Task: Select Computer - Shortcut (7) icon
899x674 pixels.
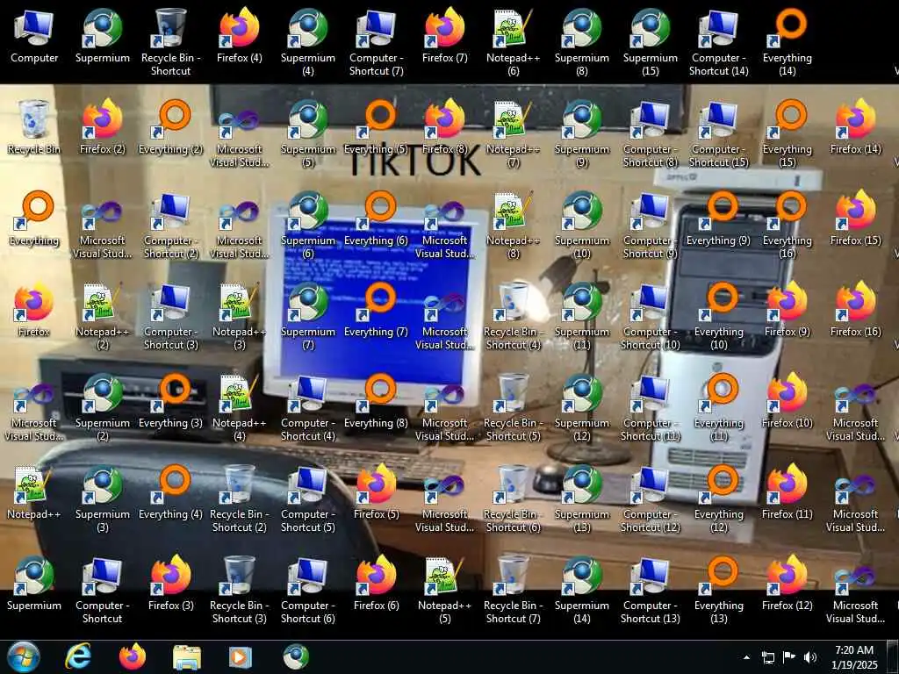Action: click(x=376, y=43)
